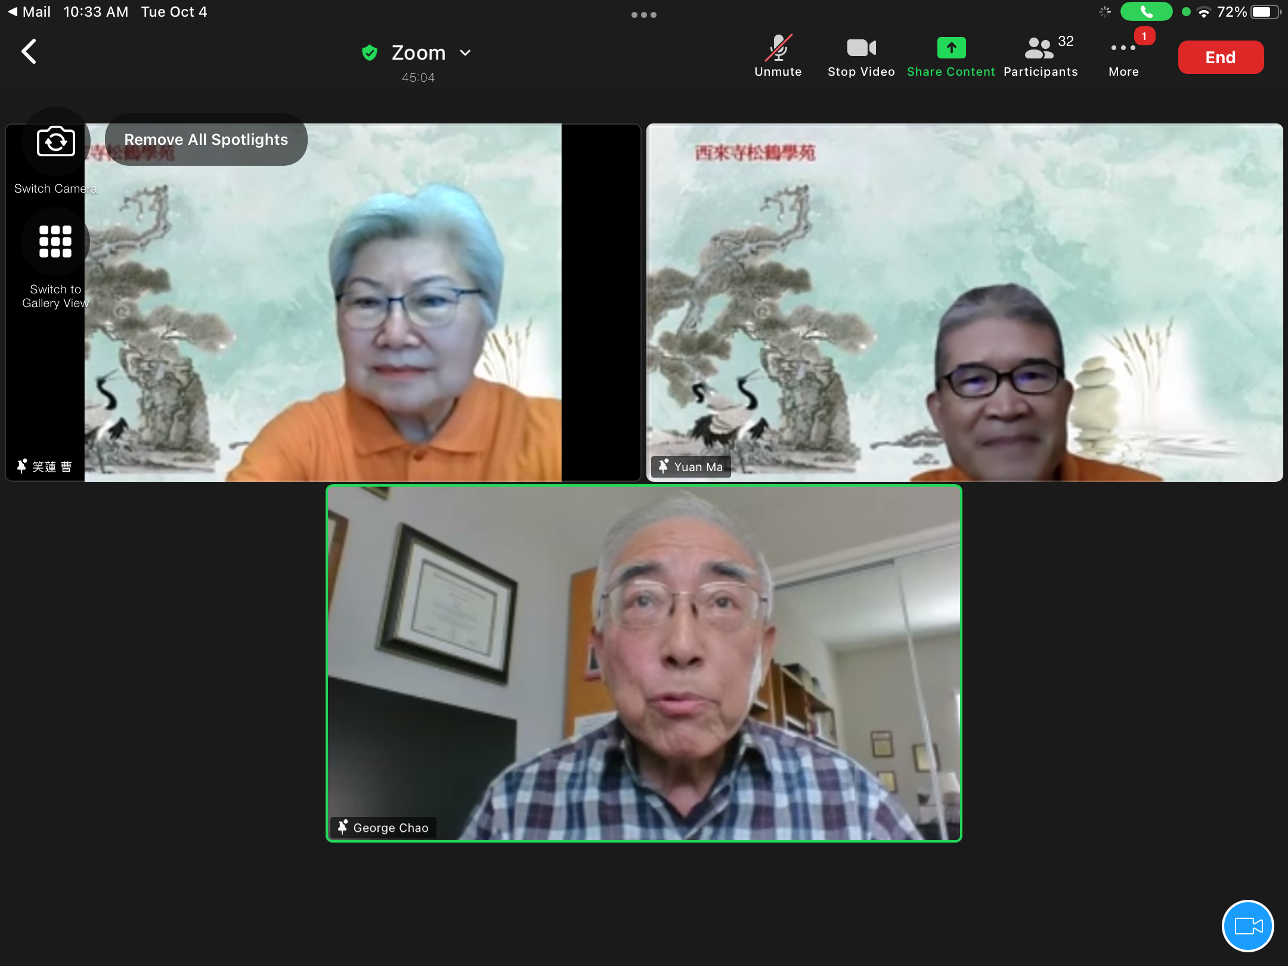
Task: Tap the green phone call indicator
Action: point(1145,11)
